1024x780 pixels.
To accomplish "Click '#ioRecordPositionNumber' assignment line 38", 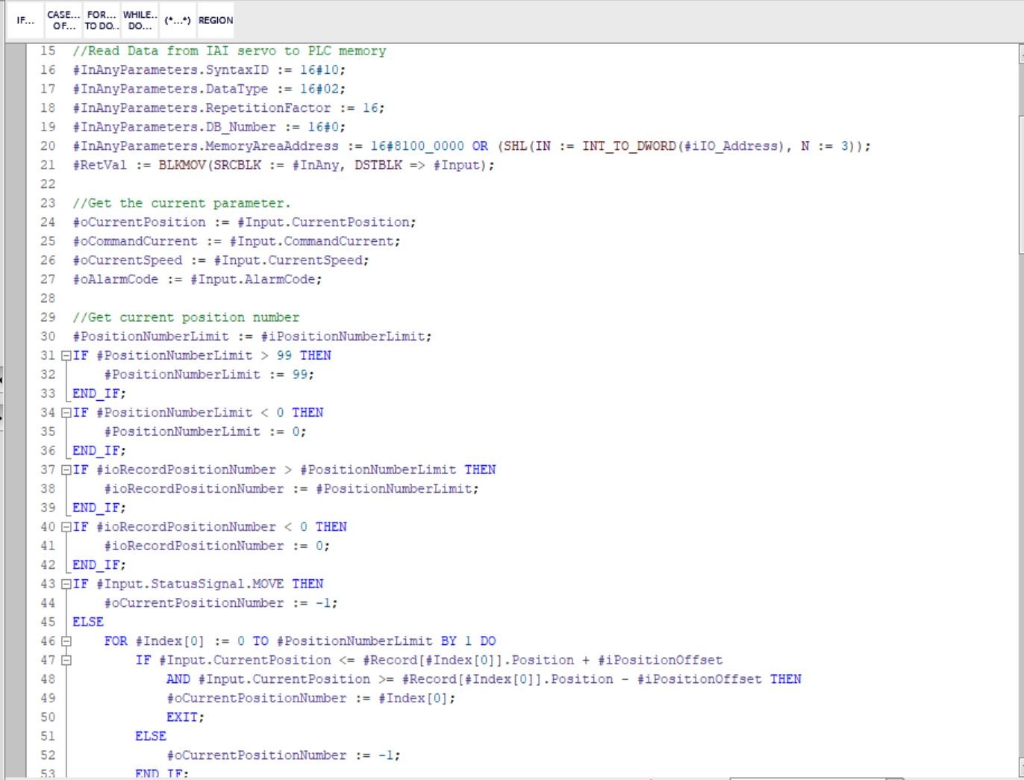I will pos(194,489).
